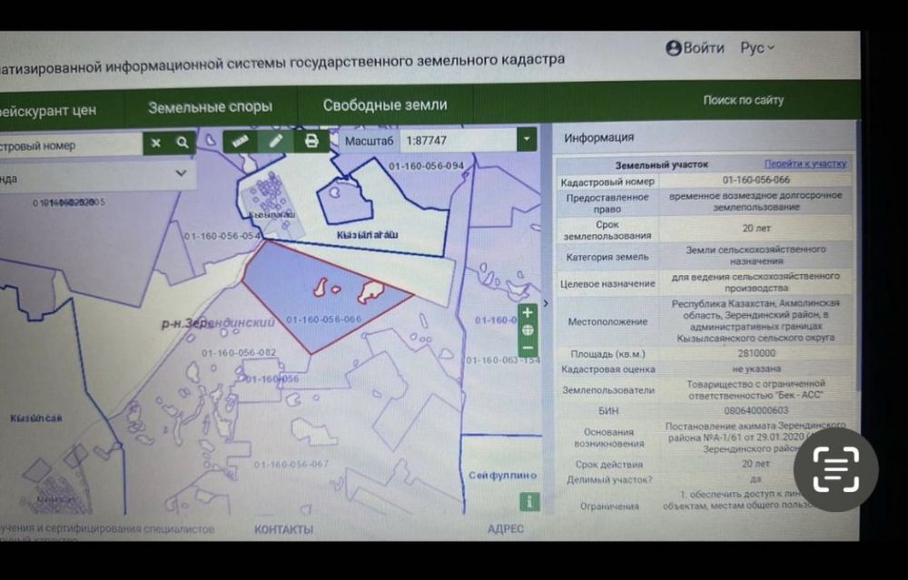The width and height of the screenshot is (908, 580).
Task: Click parcel label 01-160-056-082 on map
Action: click(239, 352)
